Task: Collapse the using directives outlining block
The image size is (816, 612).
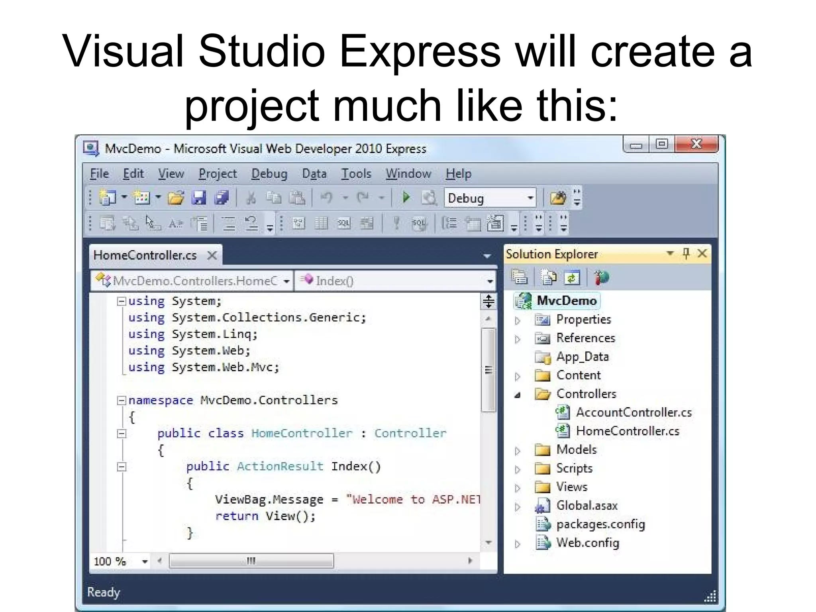Action: click(x=122, y=301)
